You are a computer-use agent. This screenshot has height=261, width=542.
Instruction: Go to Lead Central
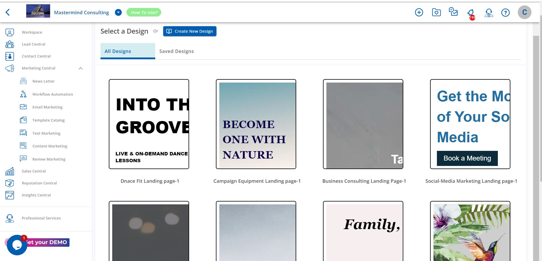(x=34, y=44)
